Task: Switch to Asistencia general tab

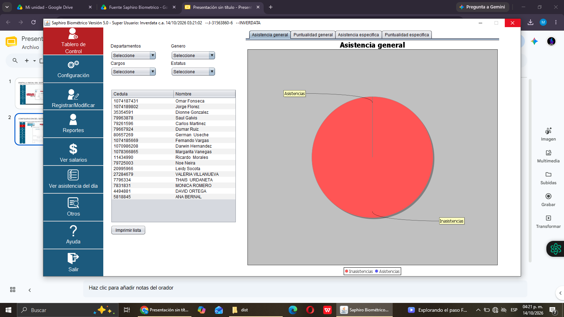Action: tap(270, 35)
